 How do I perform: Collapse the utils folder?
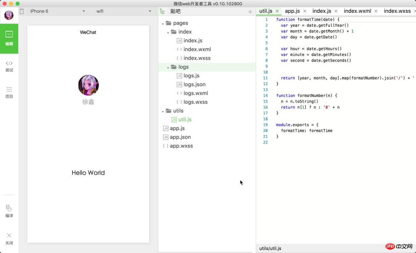pos(163,111)
